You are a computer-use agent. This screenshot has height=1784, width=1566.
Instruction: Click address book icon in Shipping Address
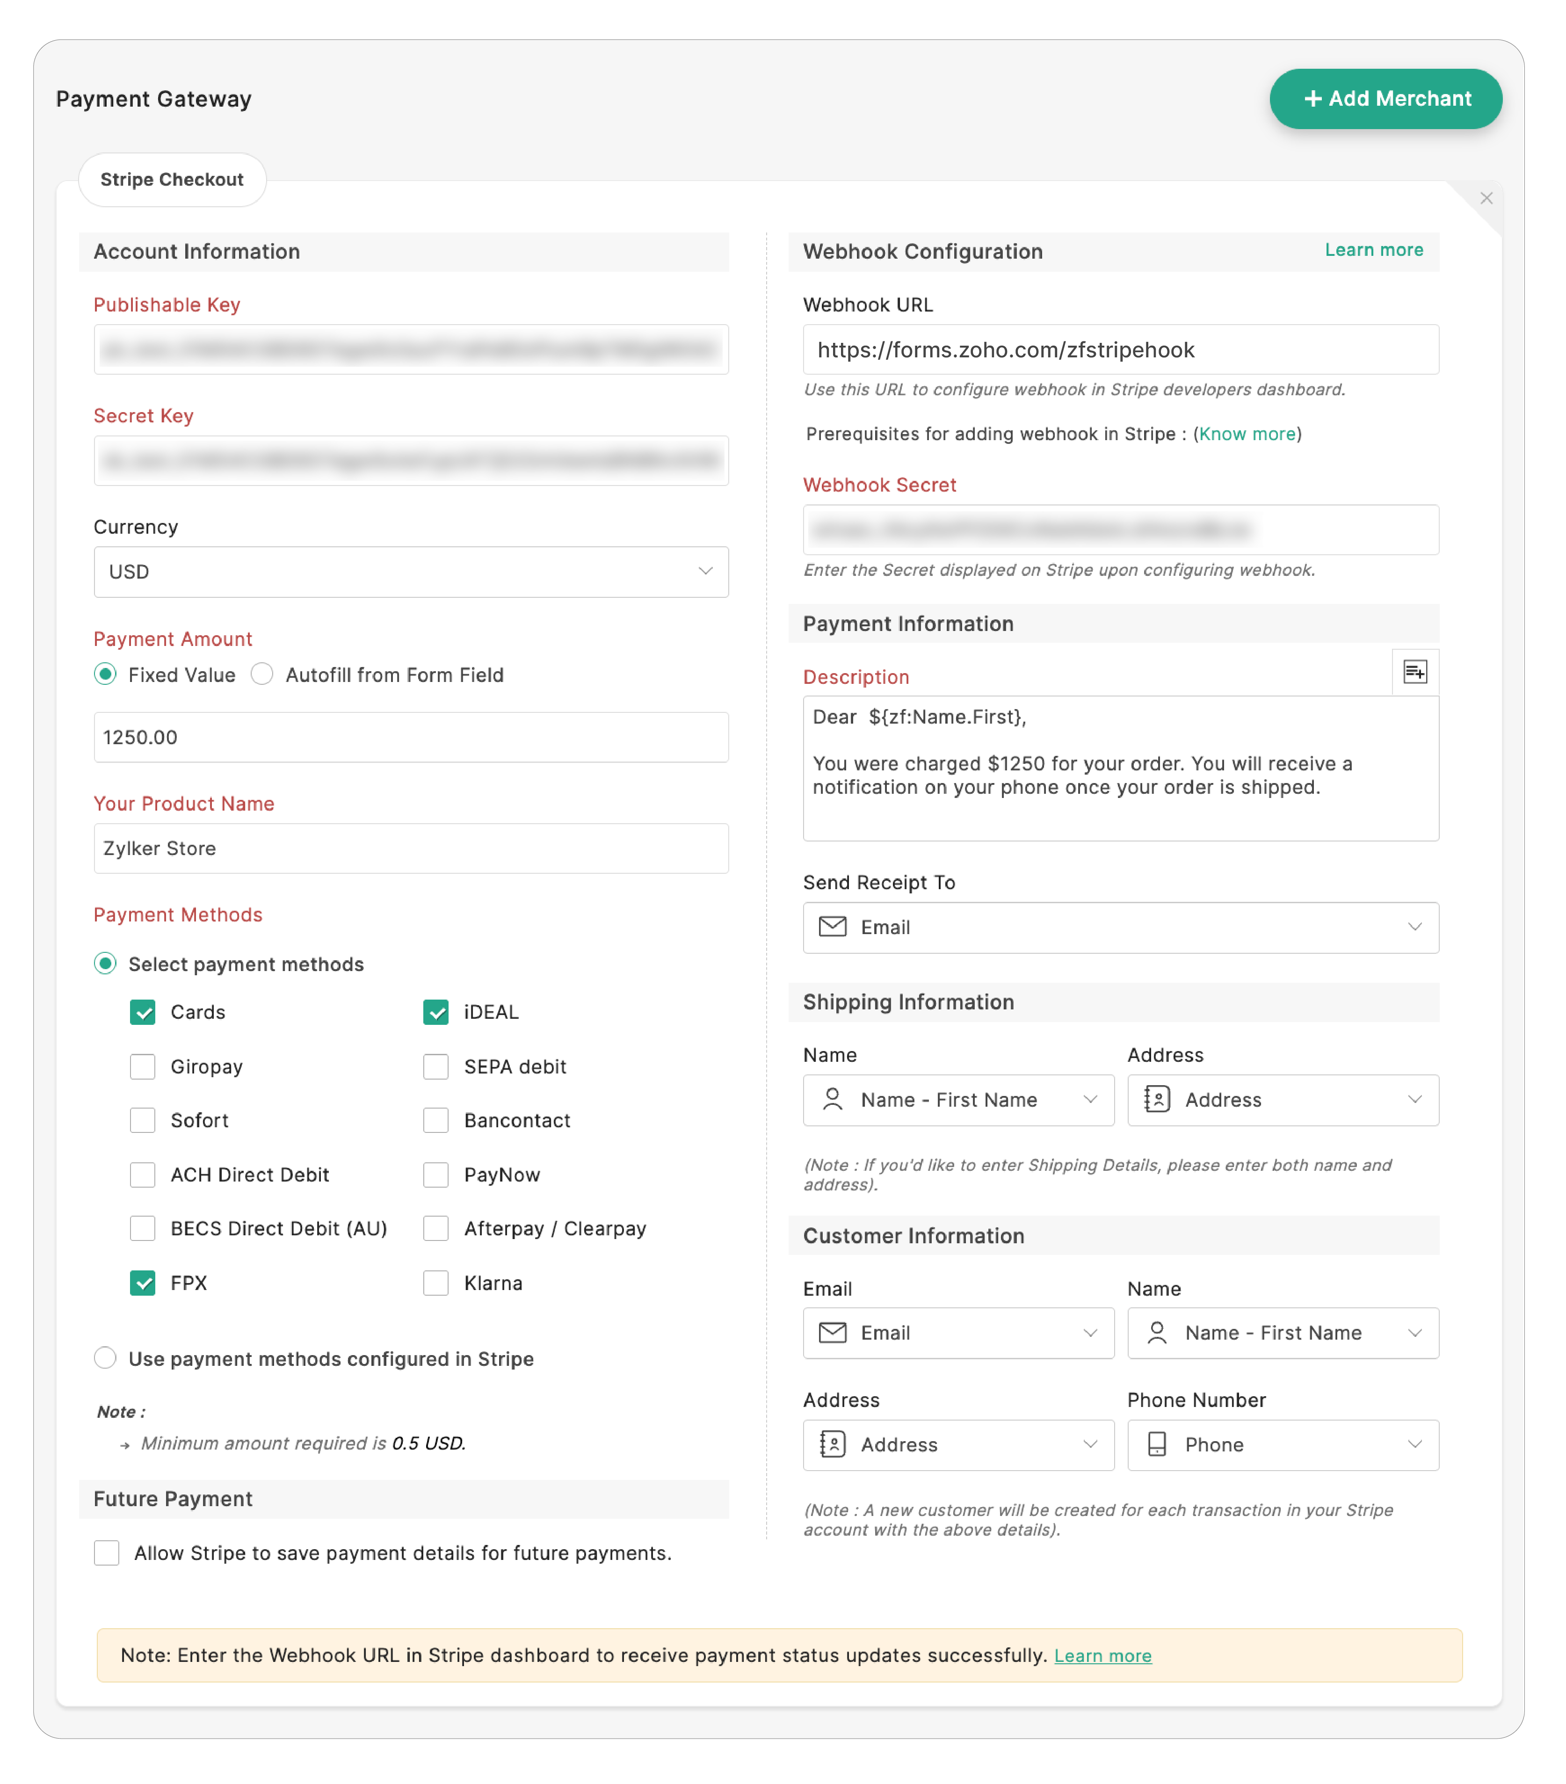[x=1157, y=1099]
